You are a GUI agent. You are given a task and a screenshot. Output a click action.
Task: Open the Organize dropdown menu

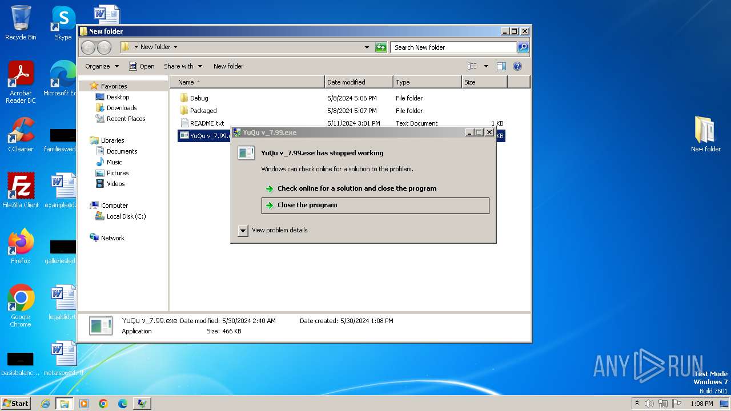pyautogui.click(x=102, y=66)
